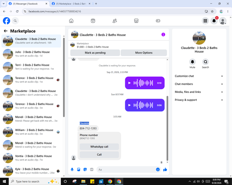232x185 pixels.
Task: Click the Windows taskbar search box
Action: tap(35, 181)
